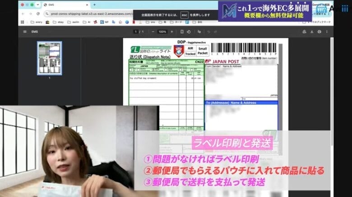Tick the Gift checkbox on CN22 form
The width and height of the screenshot is (352, 197).
click(x=131, y=70)
